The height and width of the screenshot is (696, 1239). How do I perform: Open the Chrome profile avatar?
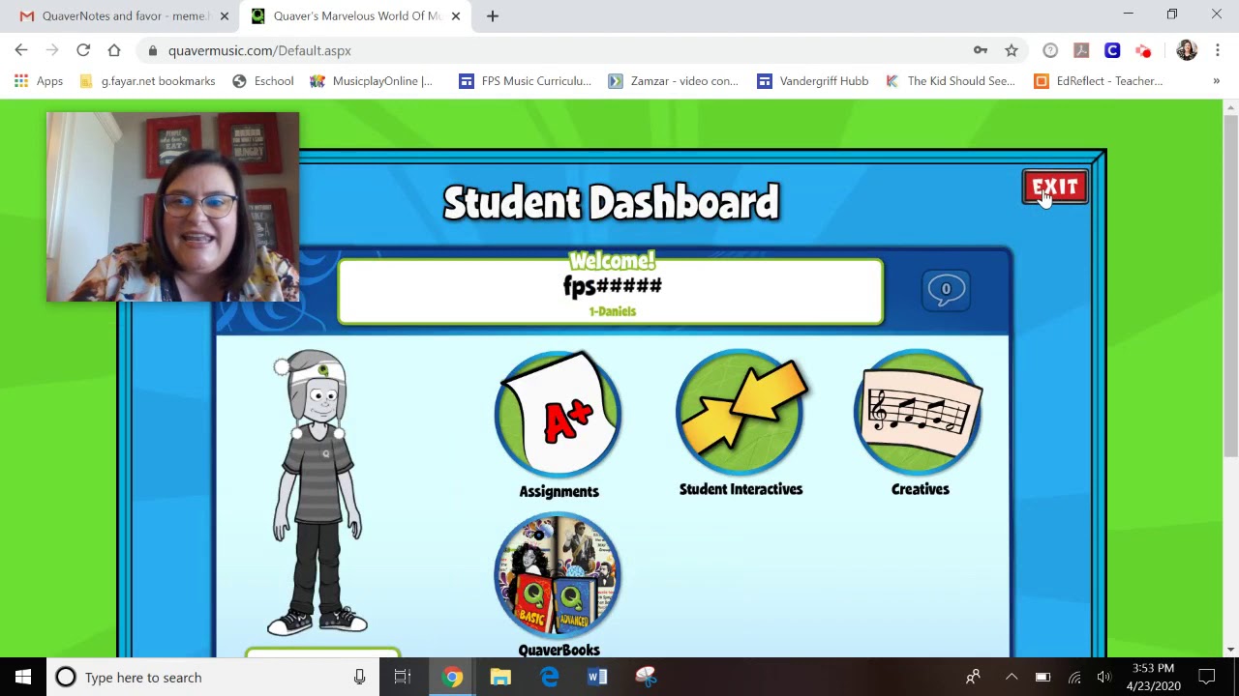(x=1187, y=50)
